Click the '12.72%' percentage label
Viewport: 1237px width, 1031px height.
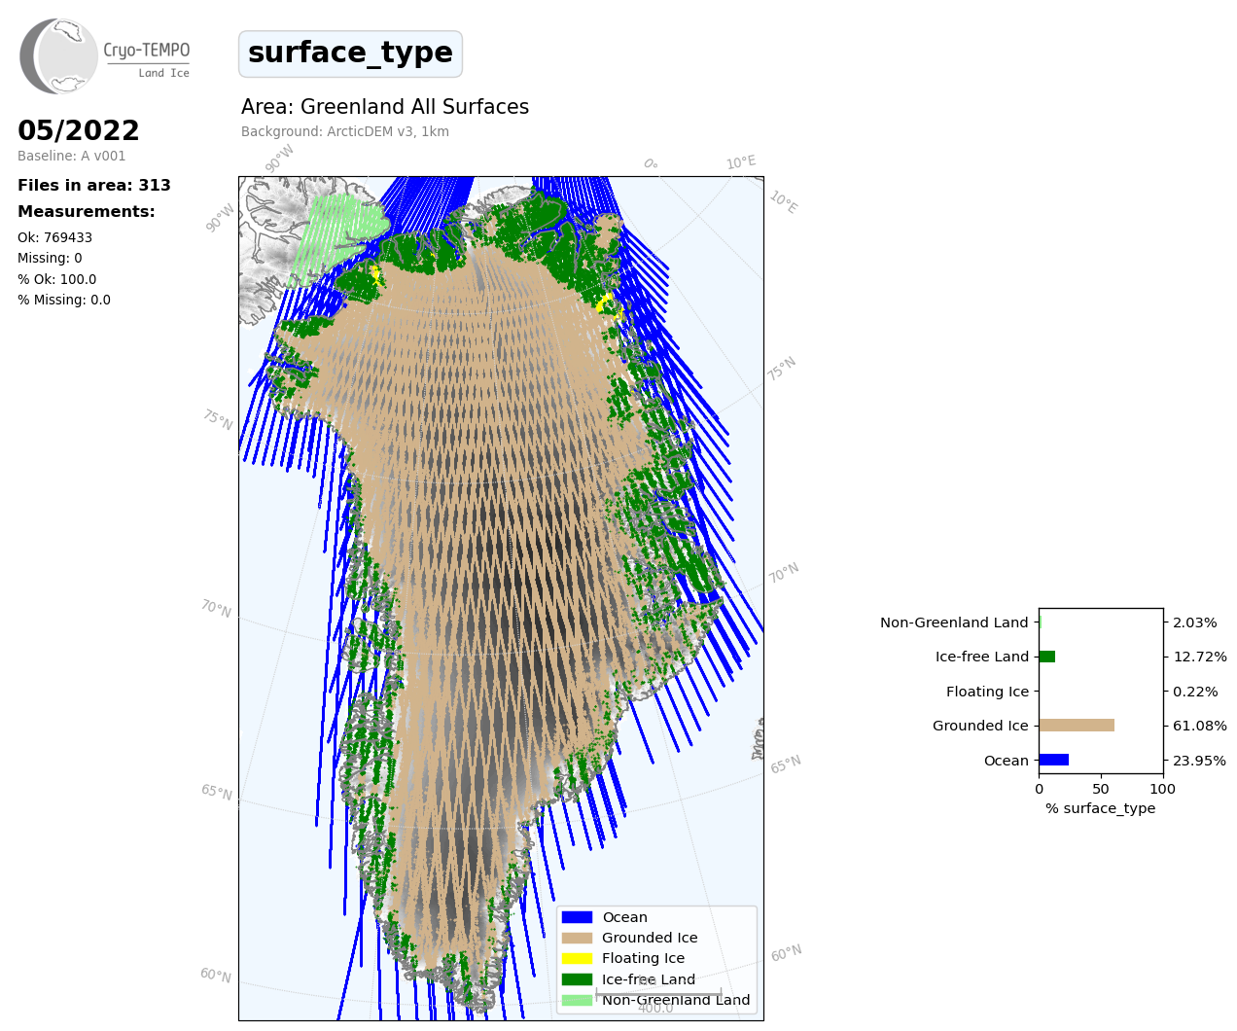click(1200, 657)
